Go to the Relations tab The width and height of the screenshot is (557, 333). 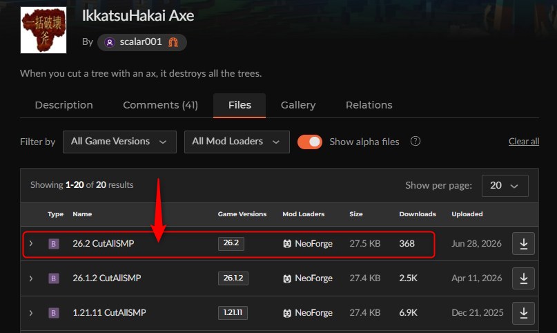click(369, 105)
